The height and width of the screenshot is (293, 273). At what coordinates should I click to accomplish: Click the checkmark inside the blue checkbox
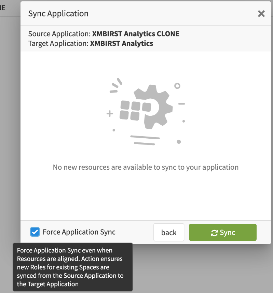[35, 232]
